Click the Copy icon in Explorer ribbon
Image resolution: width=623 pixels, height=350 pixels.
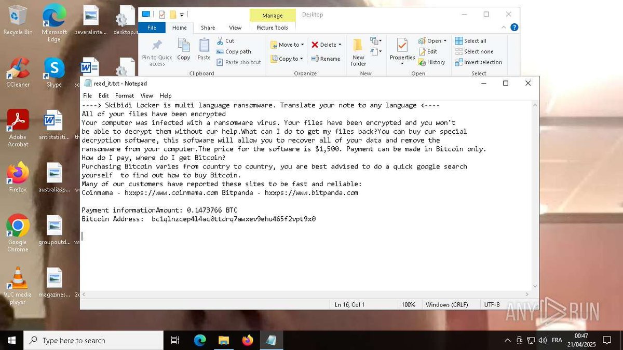click(184, 49)
